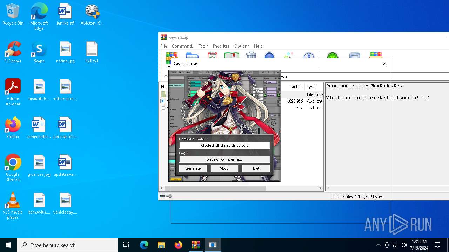449x252 pixels.
Task: Open the Adobe Acrobat desktop shortcut
Action: tap(13, 92)
